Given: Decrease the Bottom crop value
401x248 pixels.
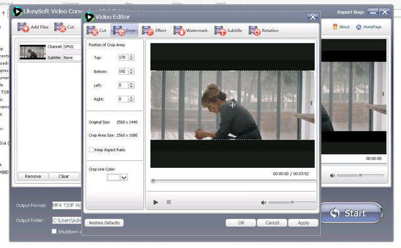Looking at the screenshot, I should point(131,73).
